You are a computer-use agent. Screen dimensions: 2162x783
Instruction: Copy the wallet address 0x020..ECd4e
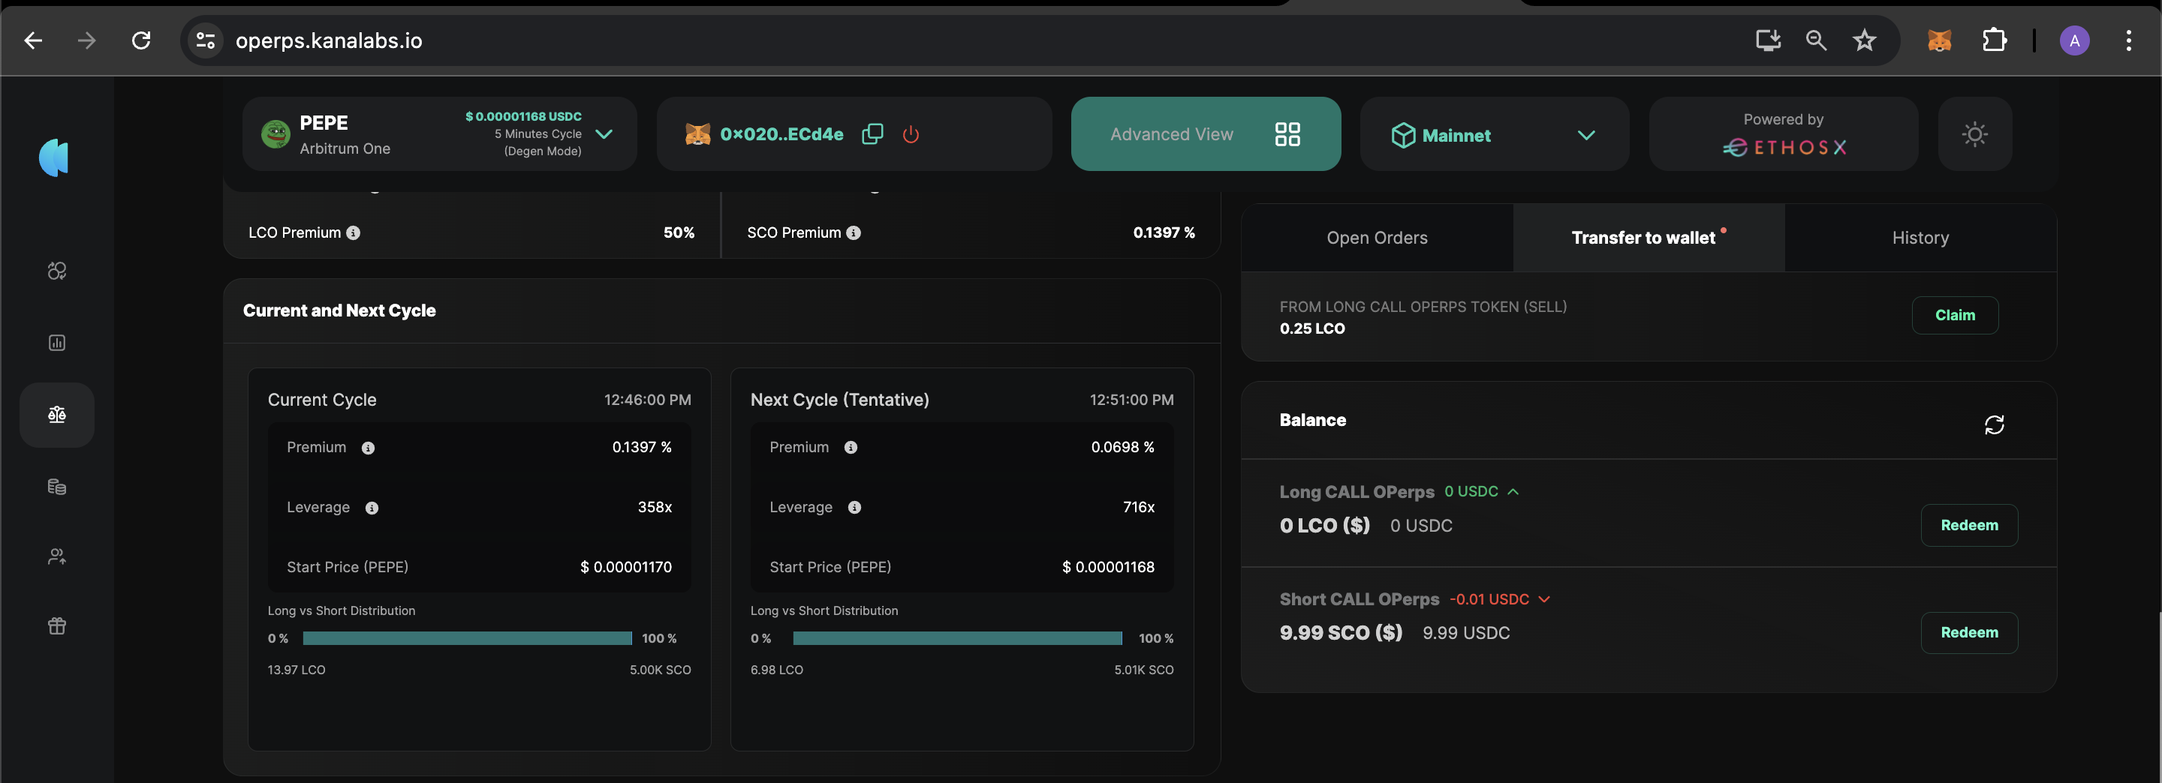coord(872,134)
